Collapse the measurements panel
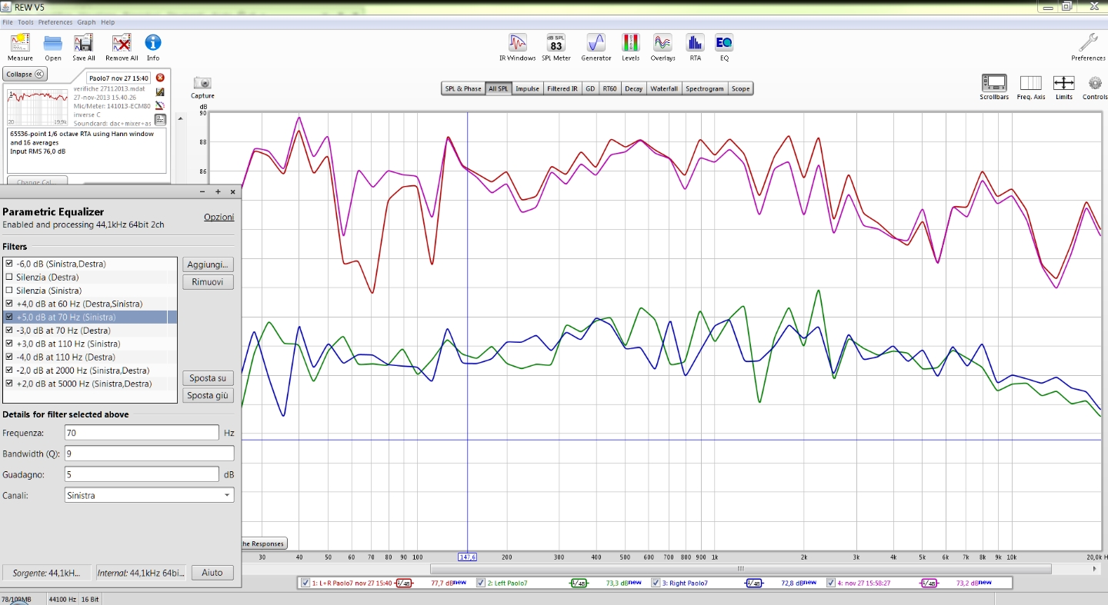 coord(25,75)
